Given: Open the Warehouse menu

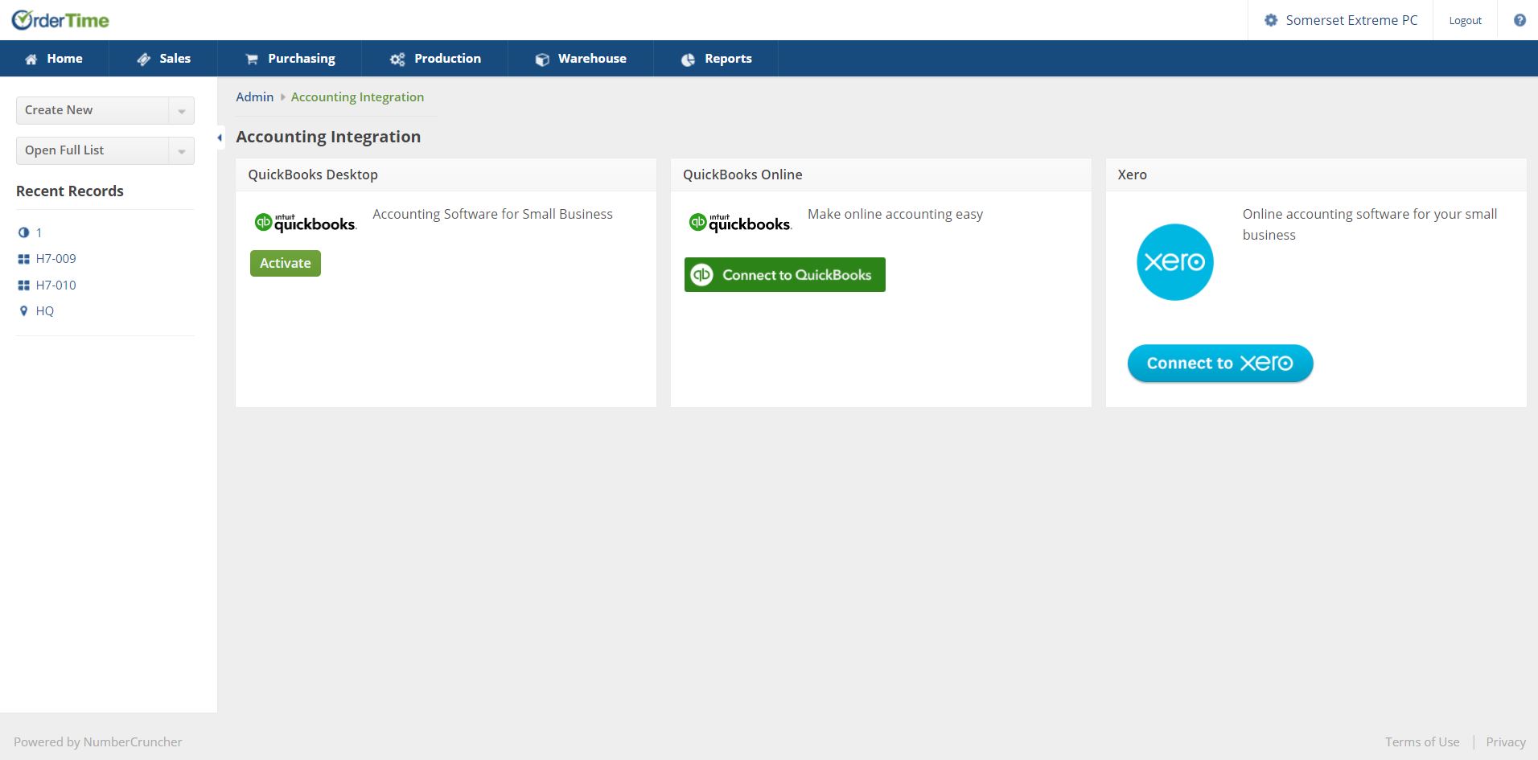Looking at the screenshot, I should (x=581, y=59).
